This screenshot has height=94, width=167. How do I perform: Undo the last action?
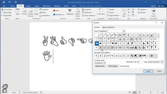click(x=9, y=2)
